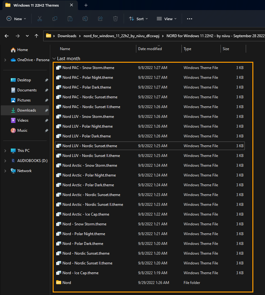Collapse the Last month group
Screen dimensions: 265x295
coord(54,59)
